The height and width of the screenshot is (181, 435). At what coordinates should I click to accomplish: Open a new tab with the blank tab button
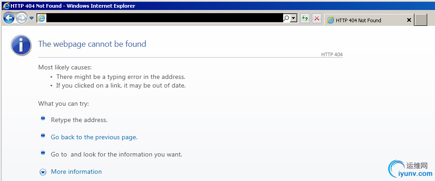click(420, 20)
